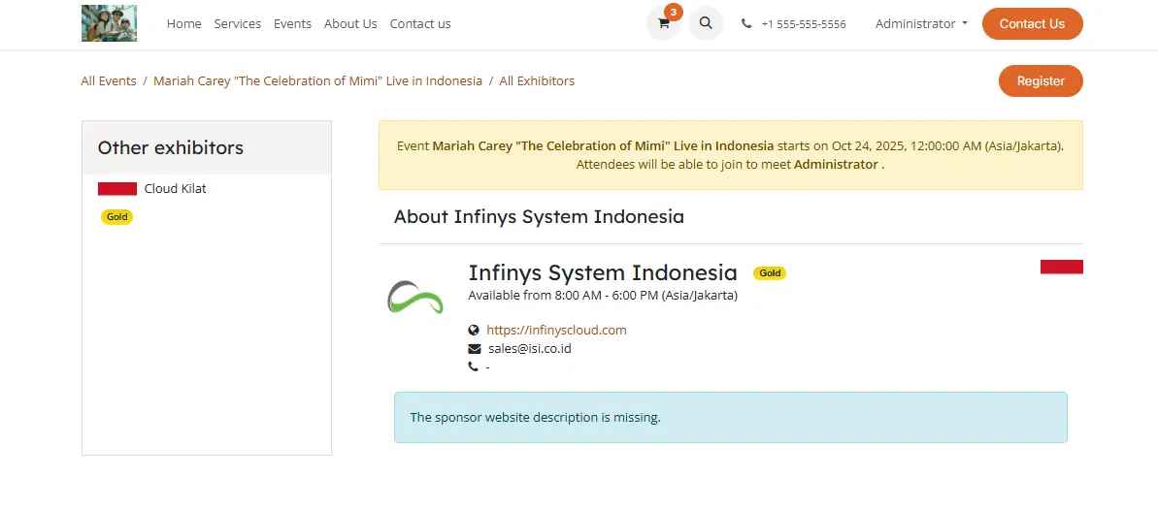The width and height of the screenshot is (1158, 508).
Task: Click the phone icon in header
Action: 746,24
